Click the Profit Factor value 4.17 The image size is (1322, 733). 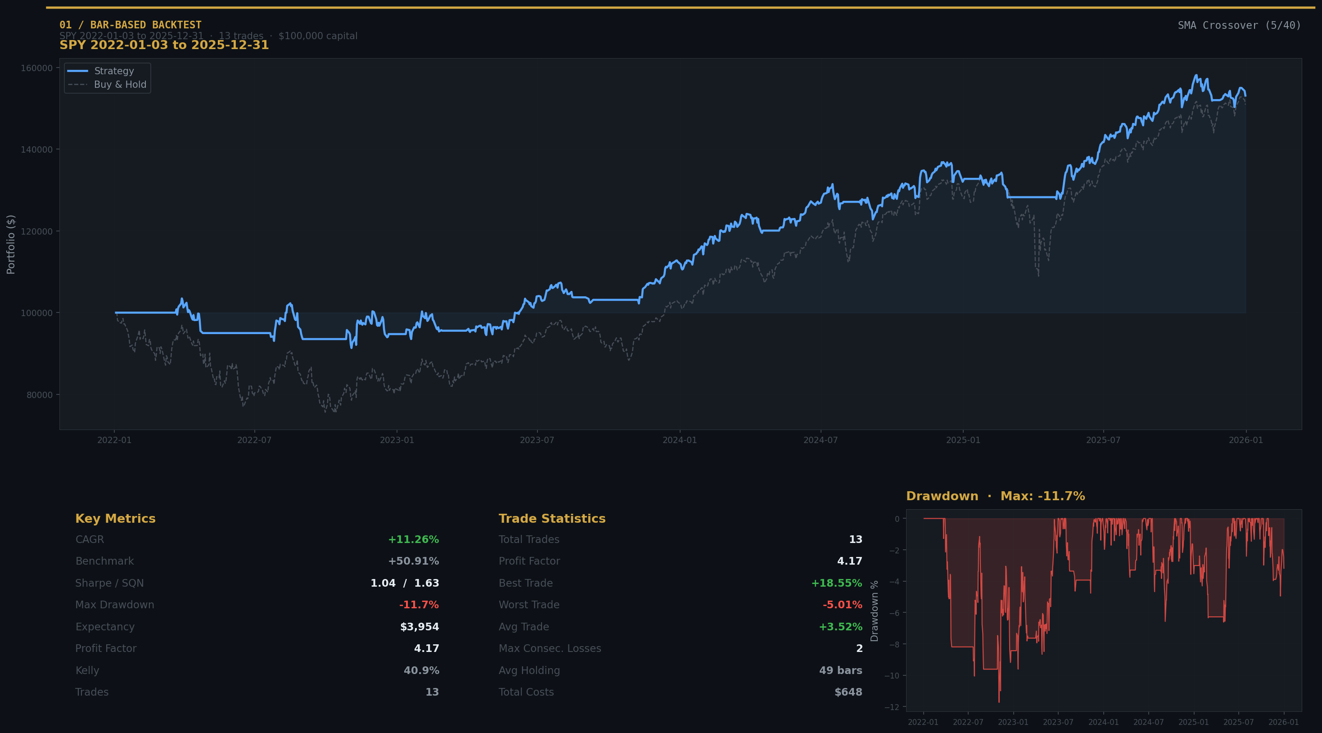(426, 648)
